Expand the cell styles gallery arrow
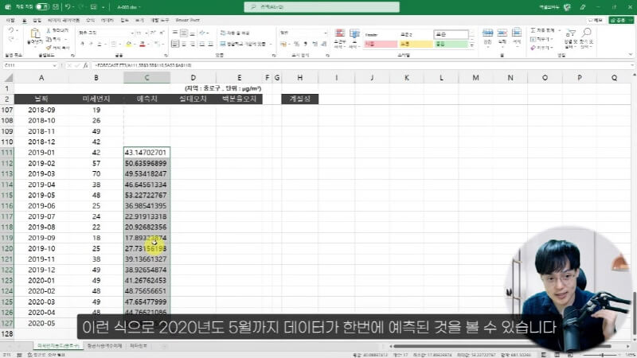Screen dimensions: 637x358 (471, 46)
